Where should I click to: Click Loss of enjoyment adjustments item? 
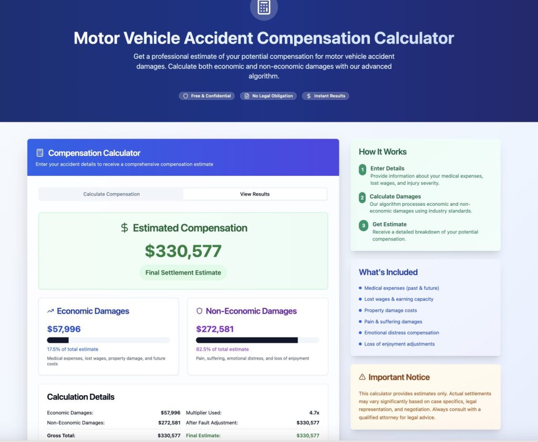[x=399, y=344]
